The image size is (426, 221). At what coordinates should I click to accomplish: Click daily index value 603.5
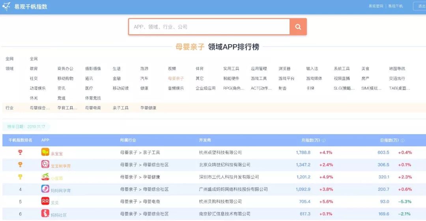pyautogui.click(x=383, y=152)
